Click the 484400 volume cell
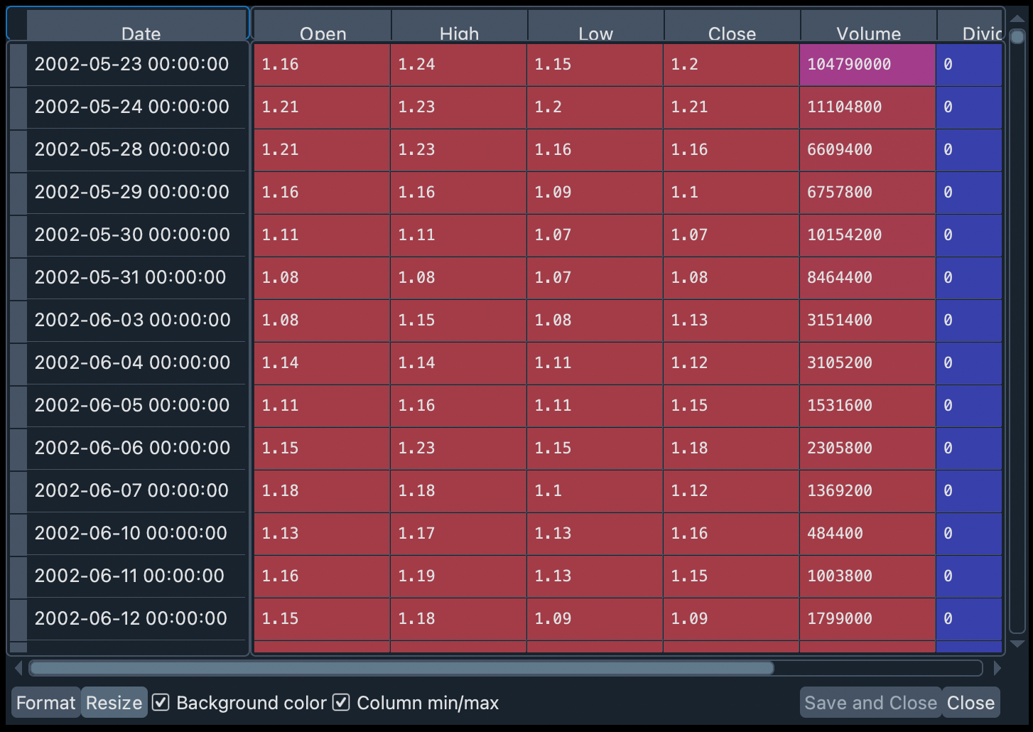 (867, 533)
